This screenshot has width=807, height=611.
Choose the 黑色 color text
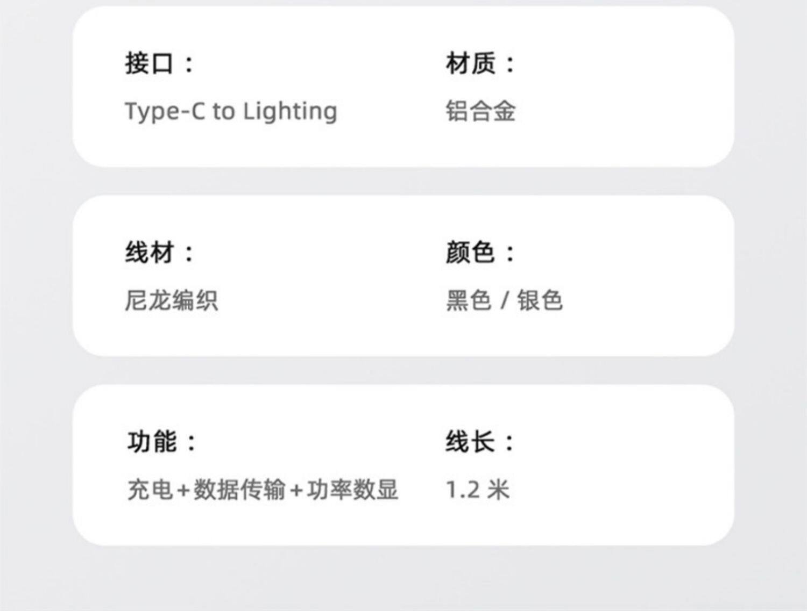tap(469, 300)
